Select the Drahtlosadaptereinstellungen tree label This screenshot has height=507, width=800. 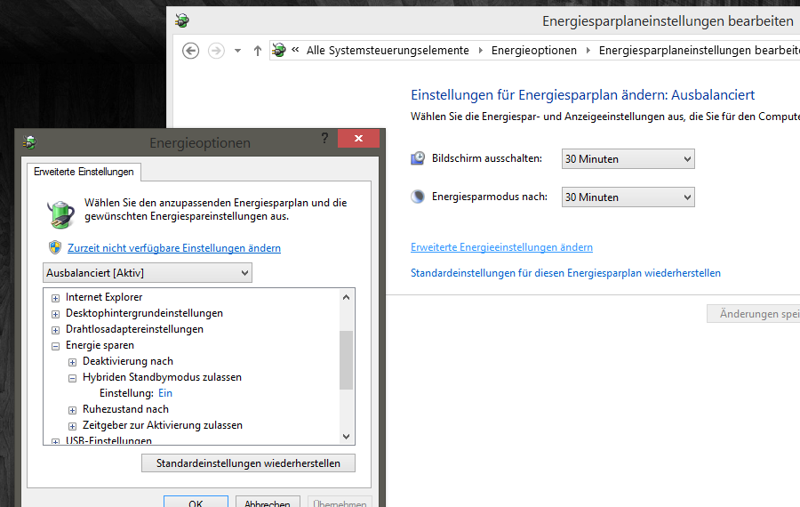(x=135, y=329)
